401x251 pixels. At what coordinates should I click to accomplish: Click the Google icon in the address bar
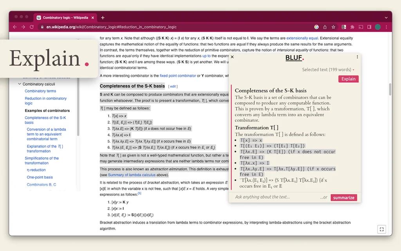316,27
